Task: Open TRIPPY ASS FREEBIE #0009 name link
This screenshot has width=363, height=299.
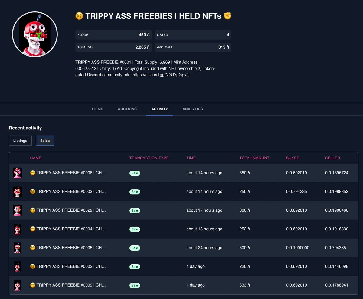Action: 68,285
